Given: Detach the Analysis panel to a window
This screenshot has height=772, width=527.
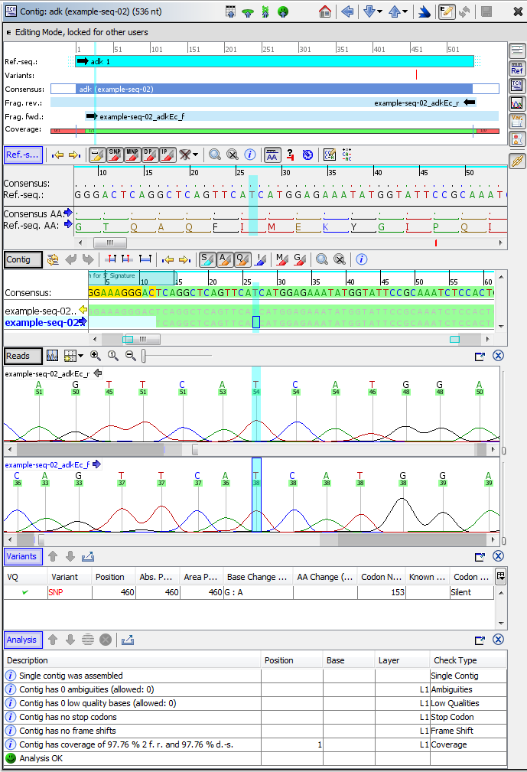Looking at the screenshot, I should [480, 640].
